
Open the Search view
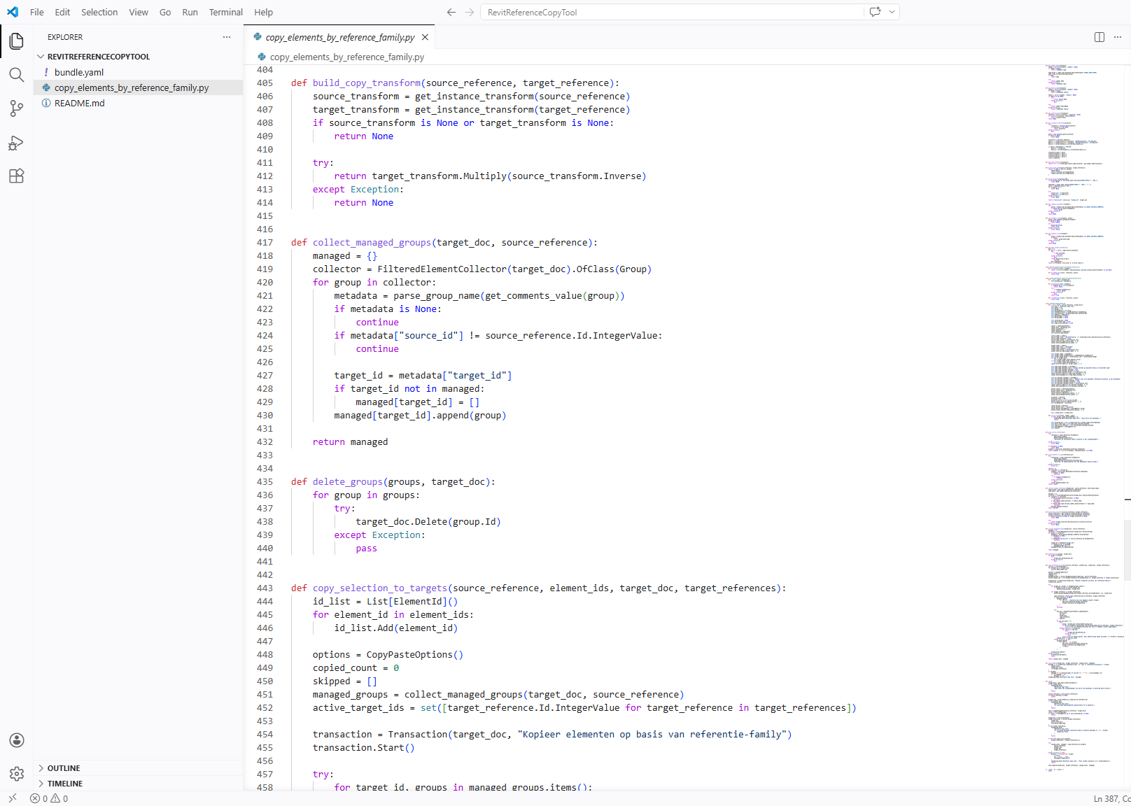pyautogui.click(x=17, y=75)
